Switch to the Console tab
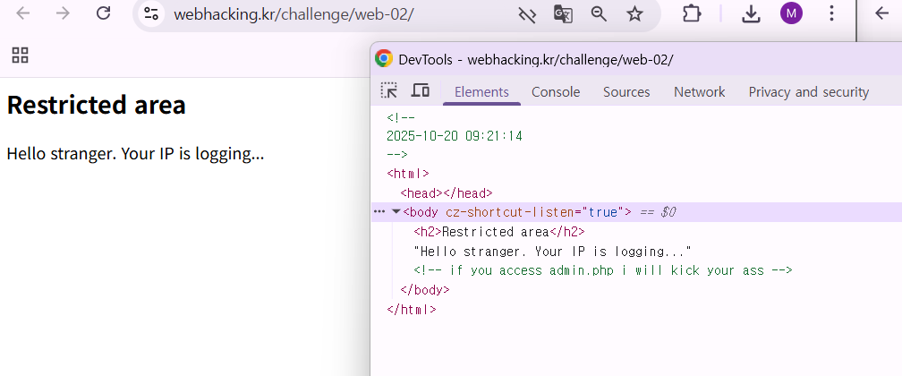902x376 pixels. coord(556,92)
